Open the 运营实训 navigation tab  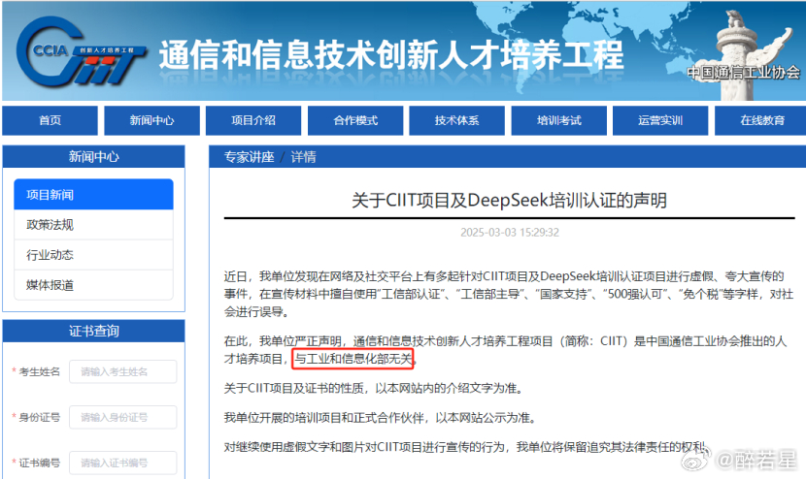[660, 120]
